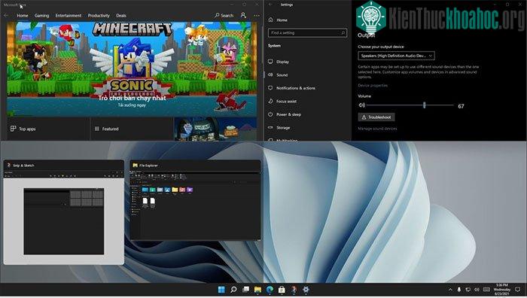The height and width of the screenshot is (298, 527).
Task: Click the magnifier in Find a setting
Action: pos(343,33)
